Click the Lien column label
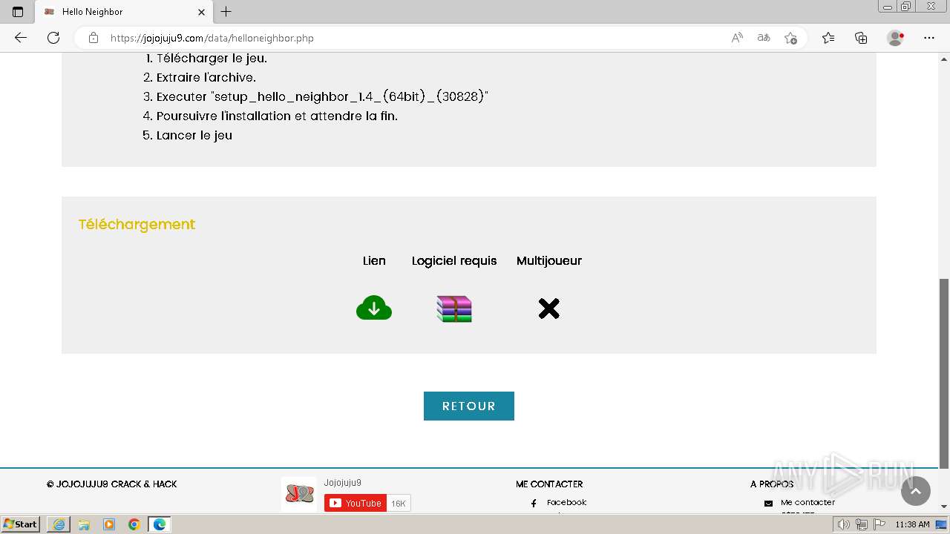This screenshot has height=534, width=950. pos(374,260)
